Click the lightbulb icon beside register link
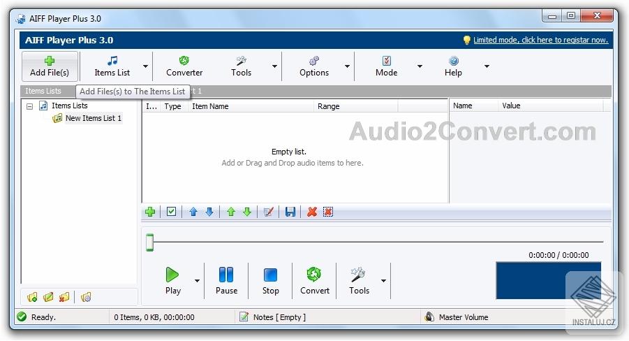The width and height of the screenshot is (629, 341). point(466,40)
